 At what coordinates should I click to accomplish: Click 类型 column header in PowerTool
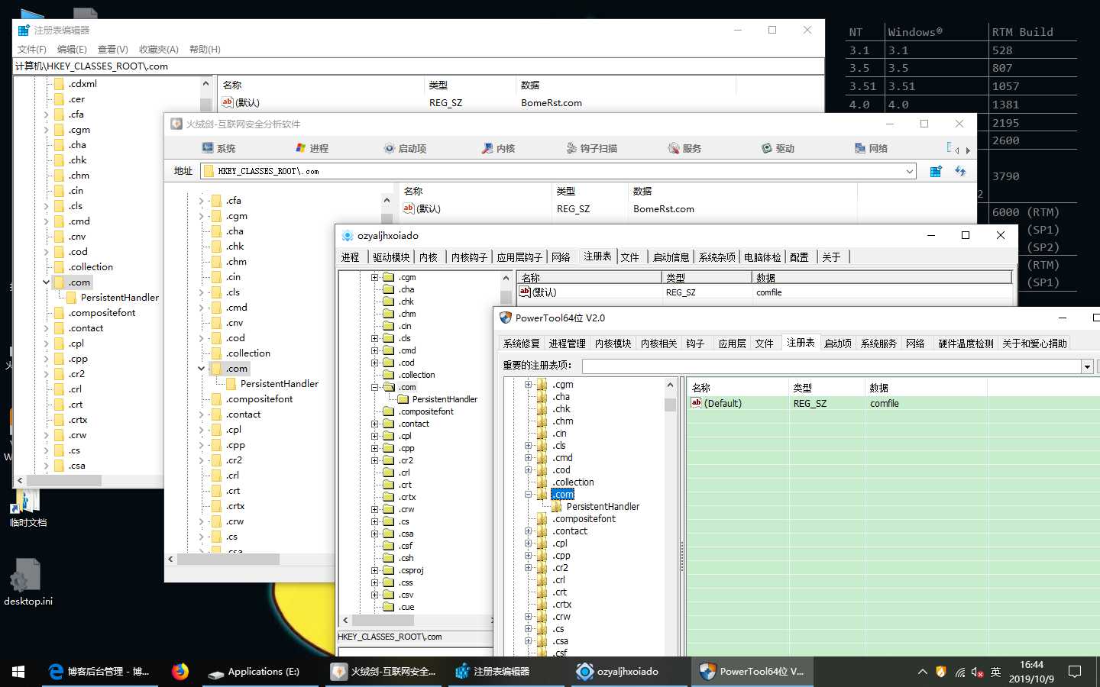pos(827,388)
